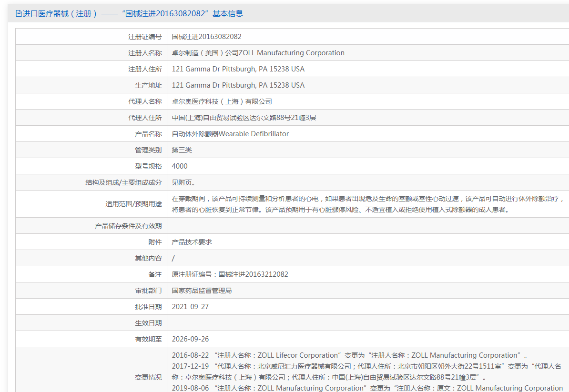This screenshot has width=569, height=392.
Task: Click the label 审批部门
Action: 148,291
